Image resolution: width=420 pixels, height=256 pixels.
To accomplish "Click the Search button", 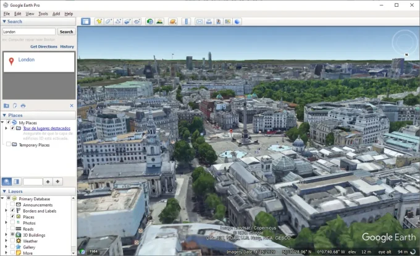I will tap(66, 32).
